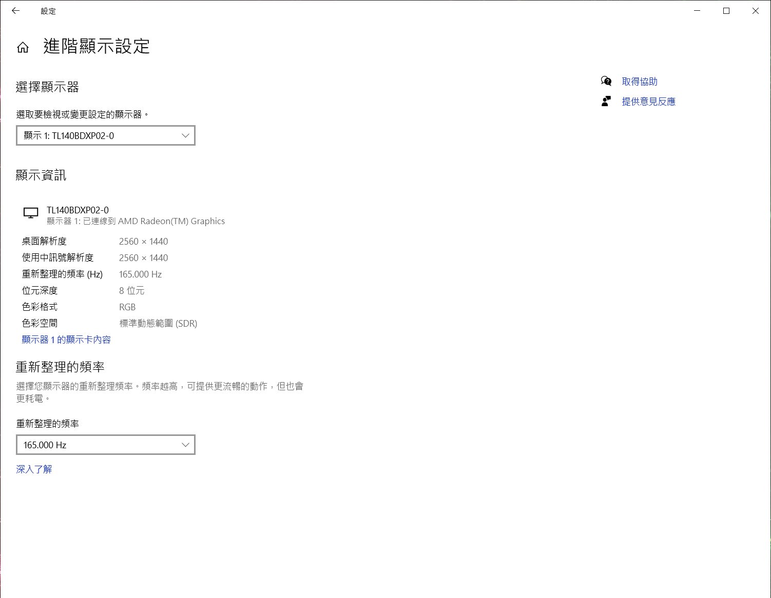The height and width of the screenshot is (598, 771).
Task: Click the person icon beside 提供意見反應
Action: click(x=606, y=102)
